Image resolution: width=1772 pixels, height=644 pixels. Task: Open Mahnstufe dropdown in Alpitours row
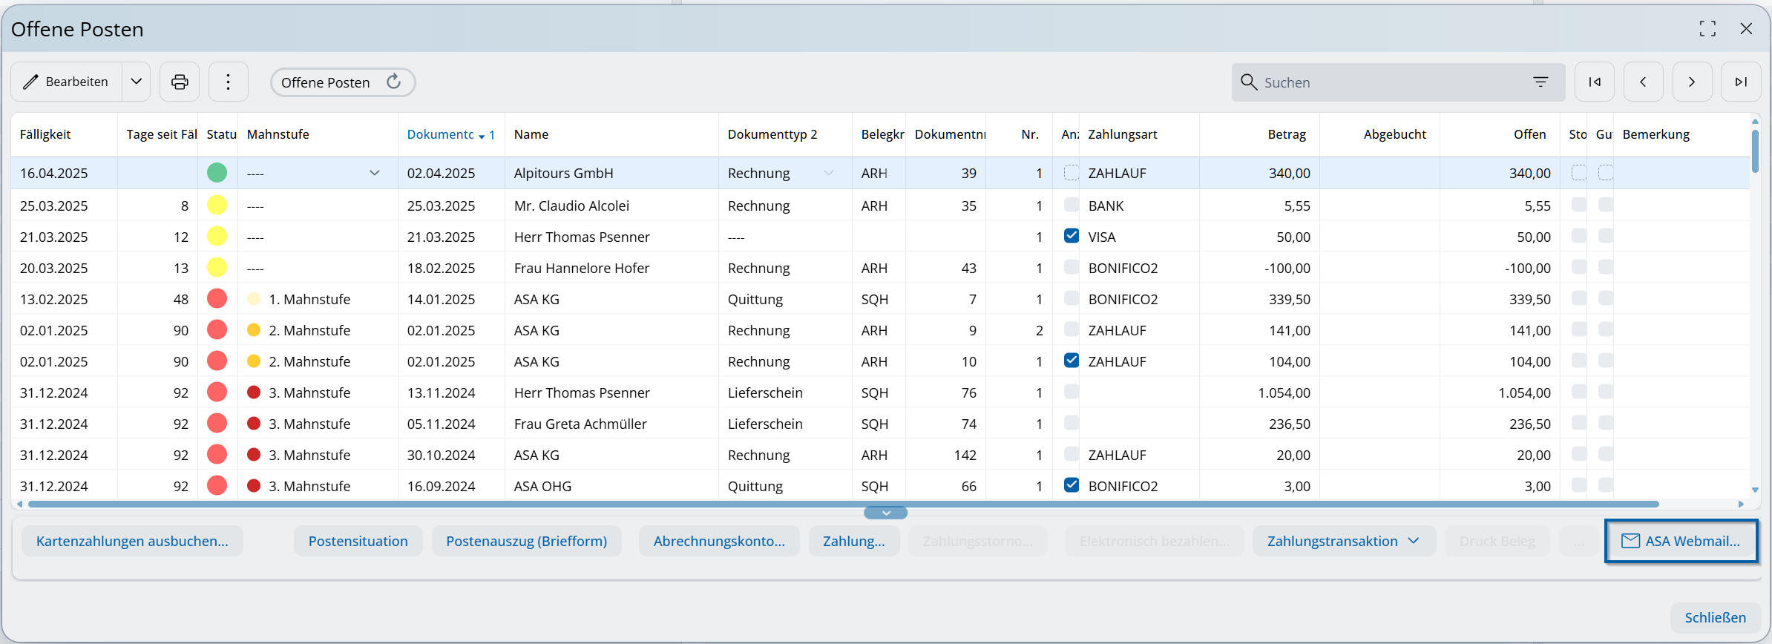tap(375, 173)
